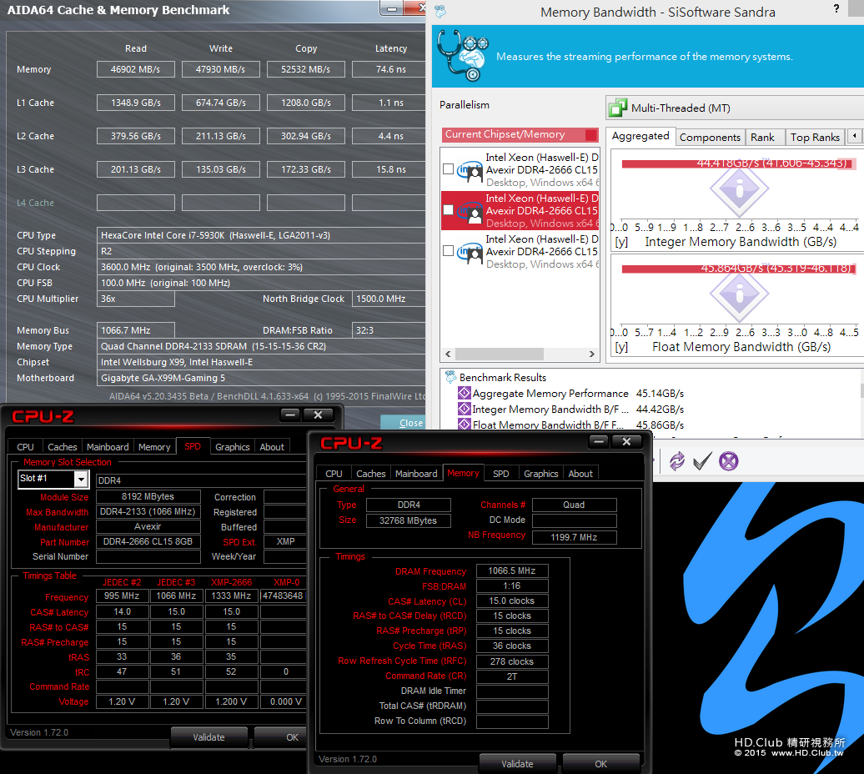864x774 pixels.
Task: Open Mainboard tab in front CPU-Z window
Action: pos(416,473)
